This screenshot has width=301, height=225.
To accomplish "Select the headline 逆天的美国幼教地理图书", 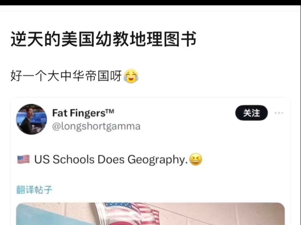I will point(103,39).
